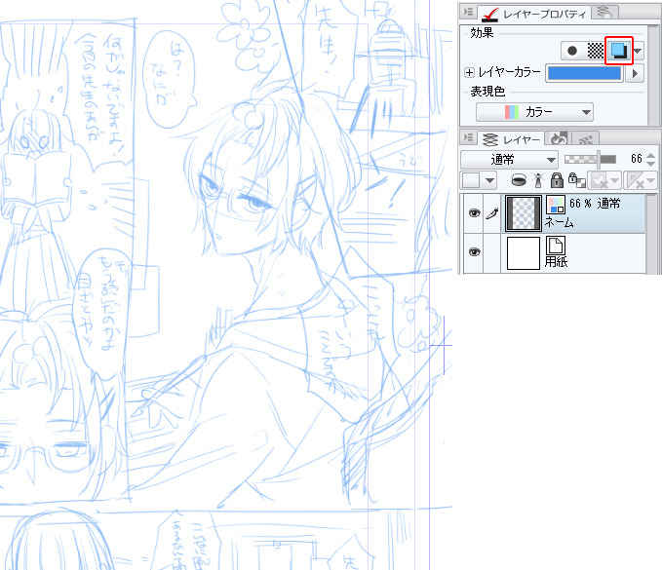This screenshot has width=662, height=570.
Task: Open the 表現色 カラー dropdown
Action: point(534,112)
